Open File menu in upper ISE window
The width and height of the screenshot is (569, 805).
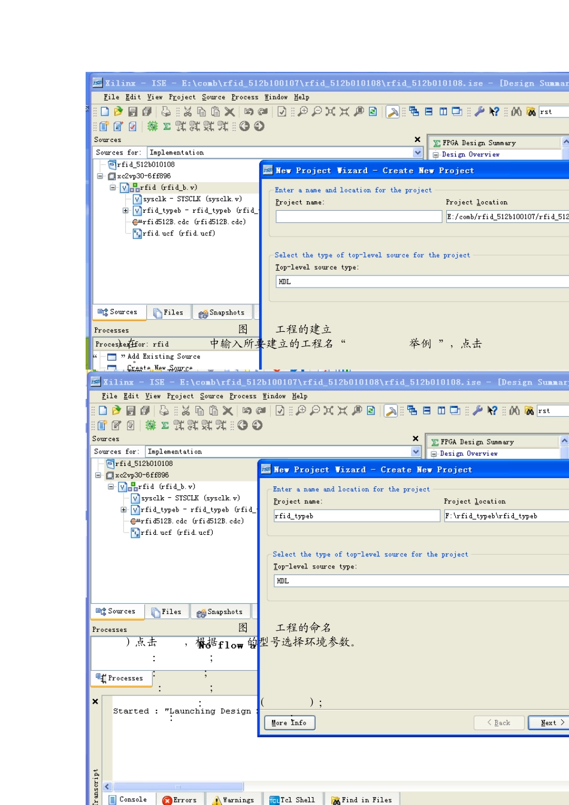point(111,97)
